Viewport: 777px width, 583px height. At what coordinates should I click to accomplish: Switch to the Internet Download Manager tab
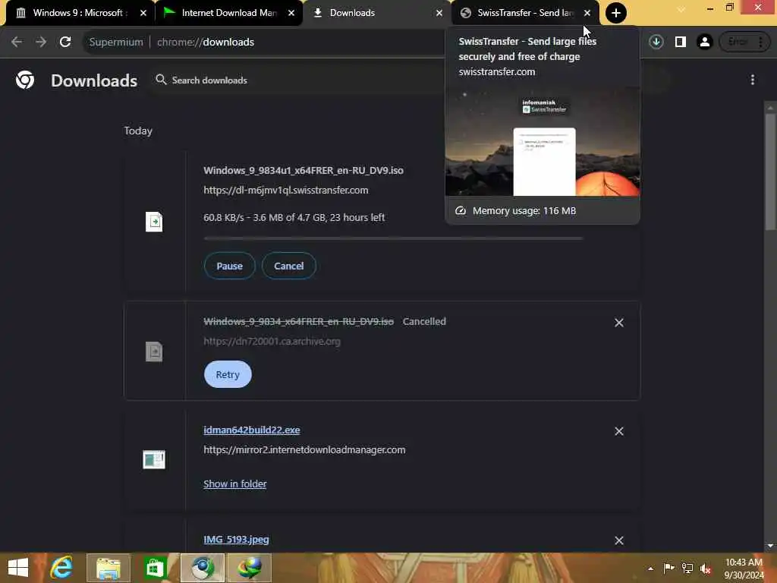click(x=228, y=13)
